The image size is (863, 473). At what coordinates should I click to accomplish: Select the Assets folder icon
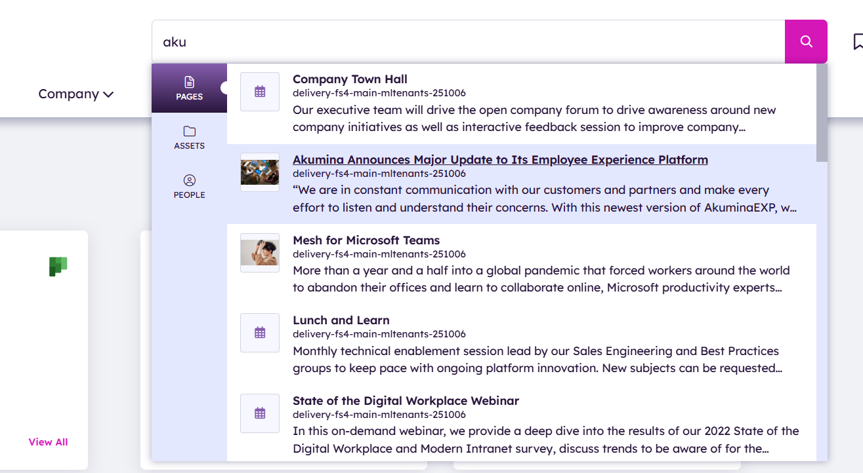point(189,131)
